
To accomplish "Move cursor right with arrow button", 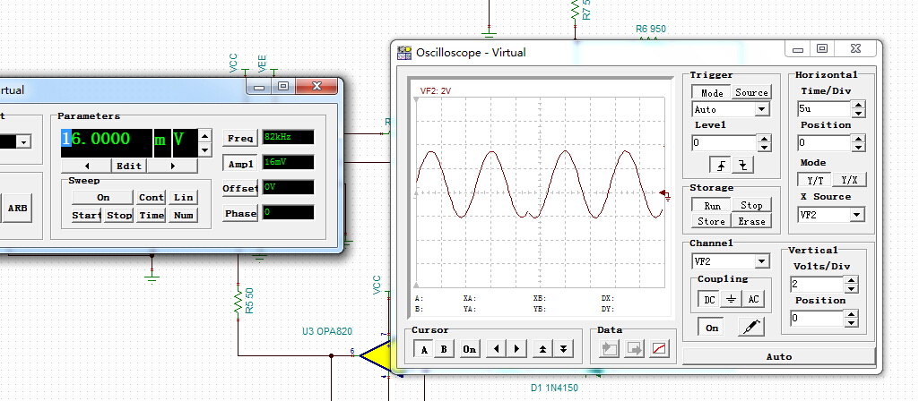I will pyautogui.click(x=516, y=349).
